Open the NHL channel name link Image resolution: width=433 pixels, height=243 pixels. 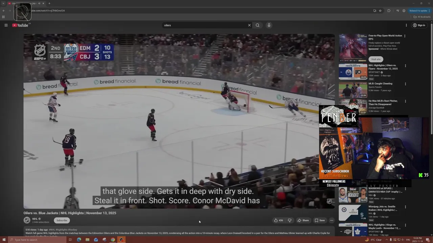click(35, 219)
